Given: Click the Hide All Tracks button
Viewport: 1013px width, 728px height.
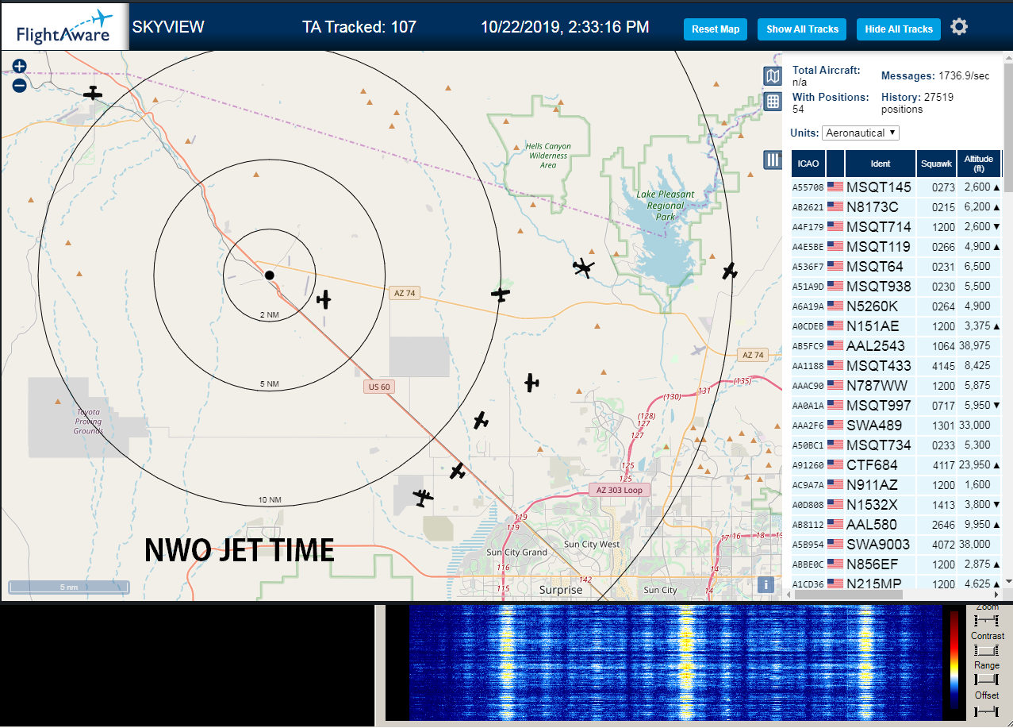Looking at the screenshot, I should click(899, 29).
